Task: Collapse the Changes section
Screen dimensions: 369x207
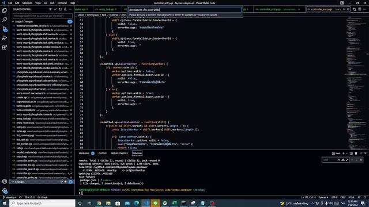Action: pyautogui.click(x=13, y=182)
